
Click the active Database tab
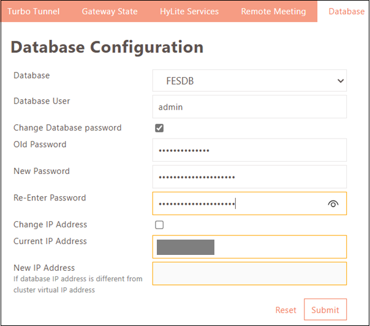(346, 12)
